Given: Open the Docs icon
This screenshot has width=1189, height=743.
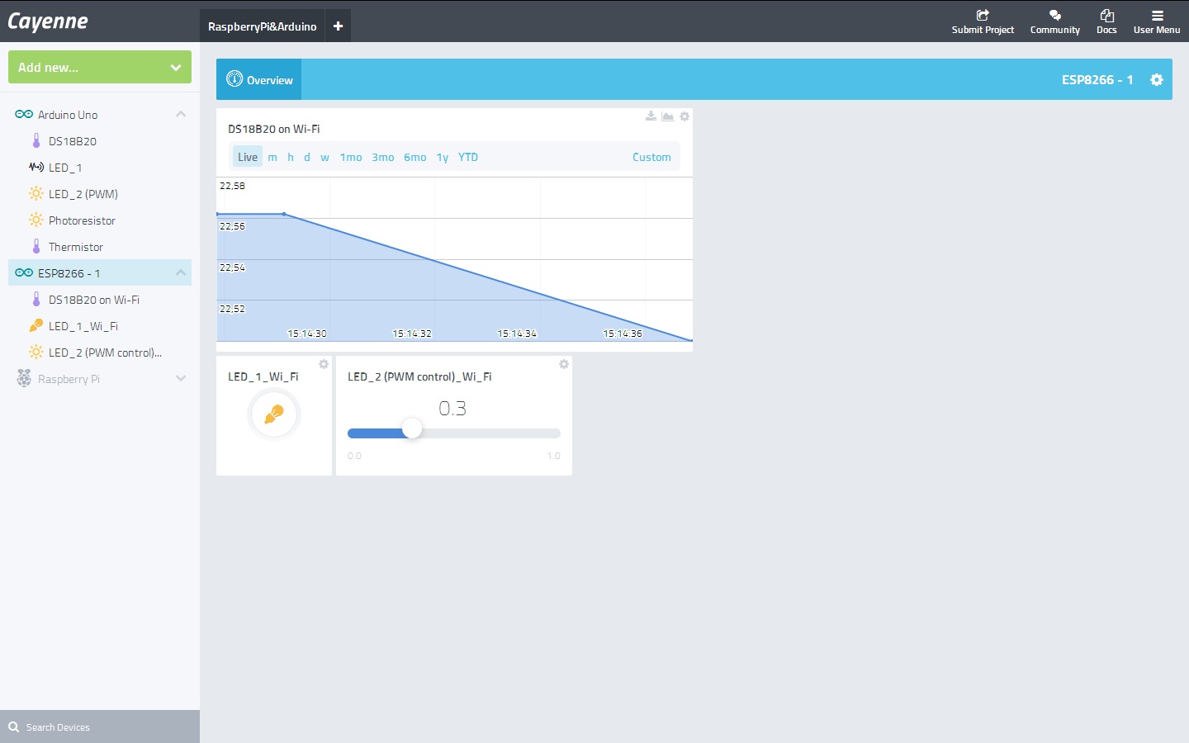Looking at the screenshot, I should pyautogui.click(x=1106, y=15).
